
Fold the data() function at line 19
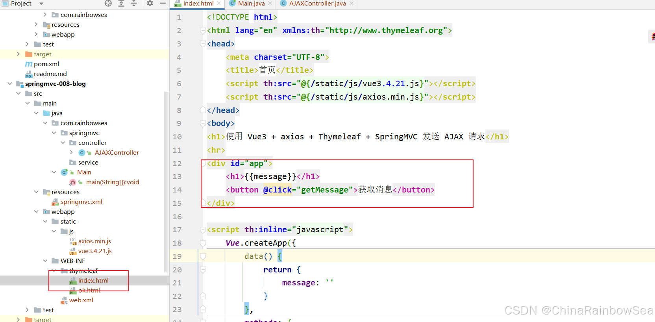203,256
